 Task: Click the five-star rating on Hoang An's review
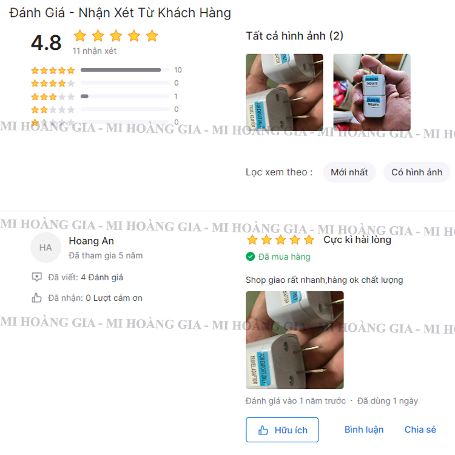click(280, 240)
